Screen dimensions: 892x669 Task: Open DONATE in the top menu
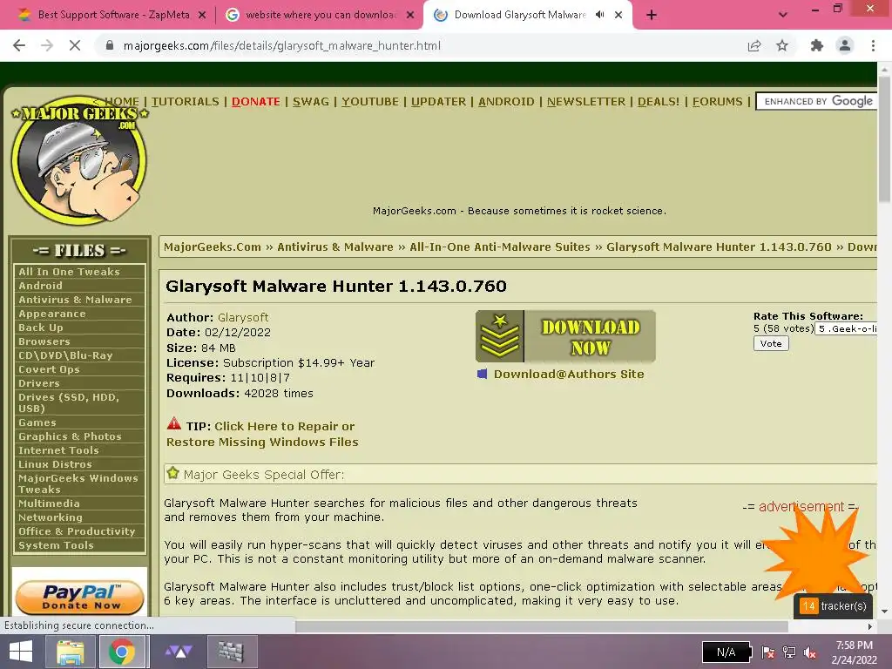(x=255, y=101)
